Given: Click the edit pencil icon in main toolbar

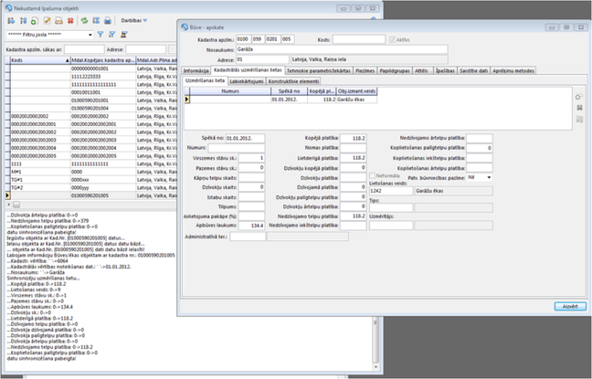Looking at the screenshot, I should (x=48, y=21).
